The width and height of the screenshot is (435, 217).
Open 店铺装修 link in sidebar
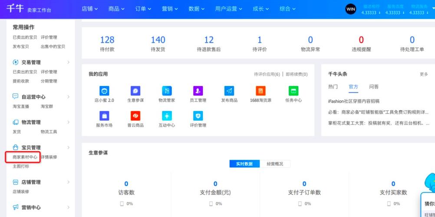pos(21,191)
